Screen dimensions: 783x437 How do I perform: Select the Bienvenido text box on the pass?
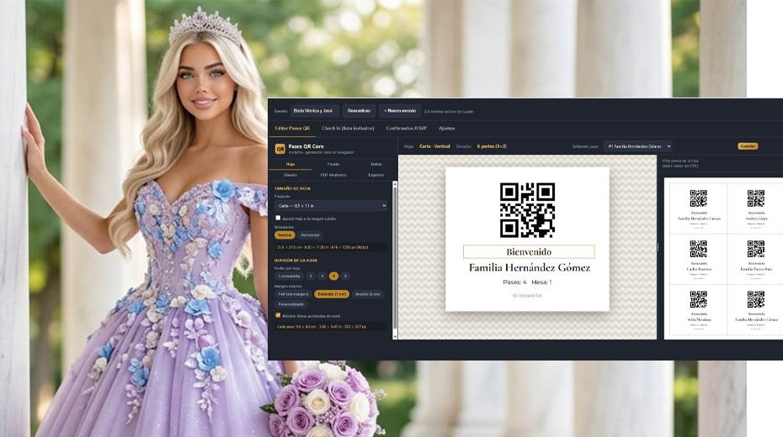pos(529,251)
